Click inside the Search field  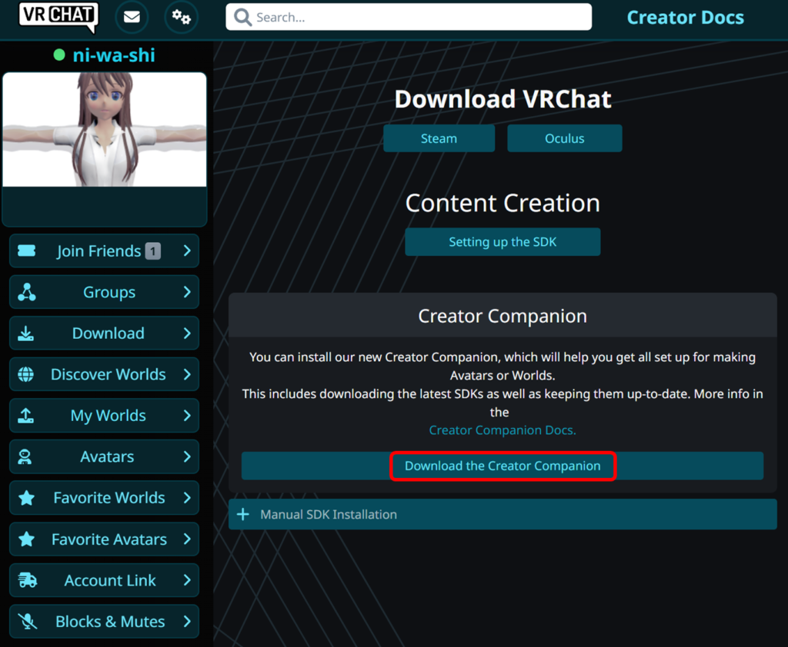click(416, 17)
